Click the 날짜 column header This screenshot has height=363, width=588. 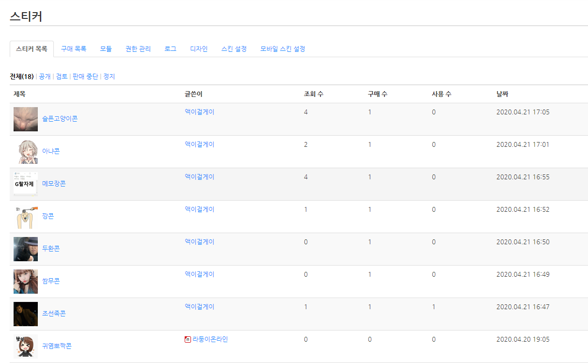502,94
